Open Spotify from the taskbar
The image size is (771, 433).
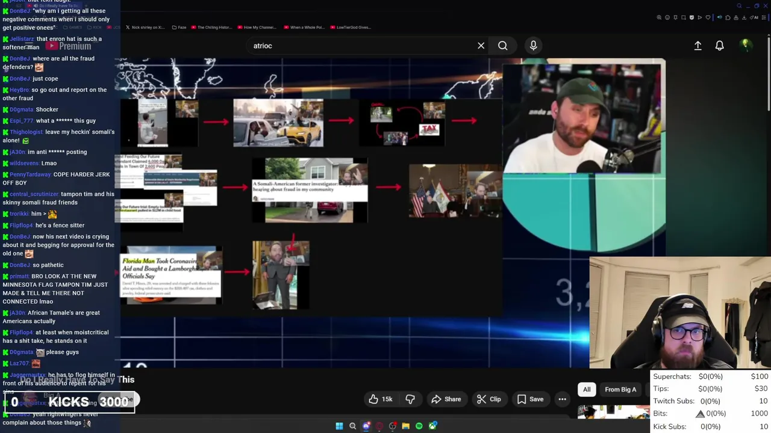(x=419, y=426)
